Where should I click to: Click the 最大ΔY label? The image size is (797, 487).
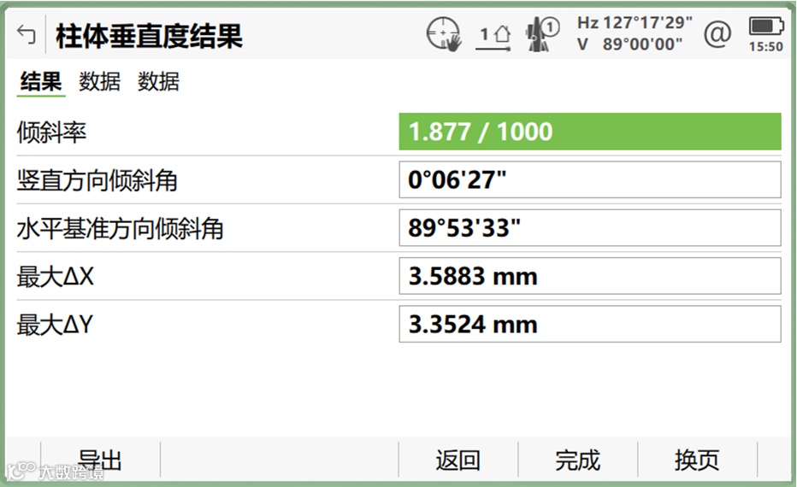click(x=56, y=325)
